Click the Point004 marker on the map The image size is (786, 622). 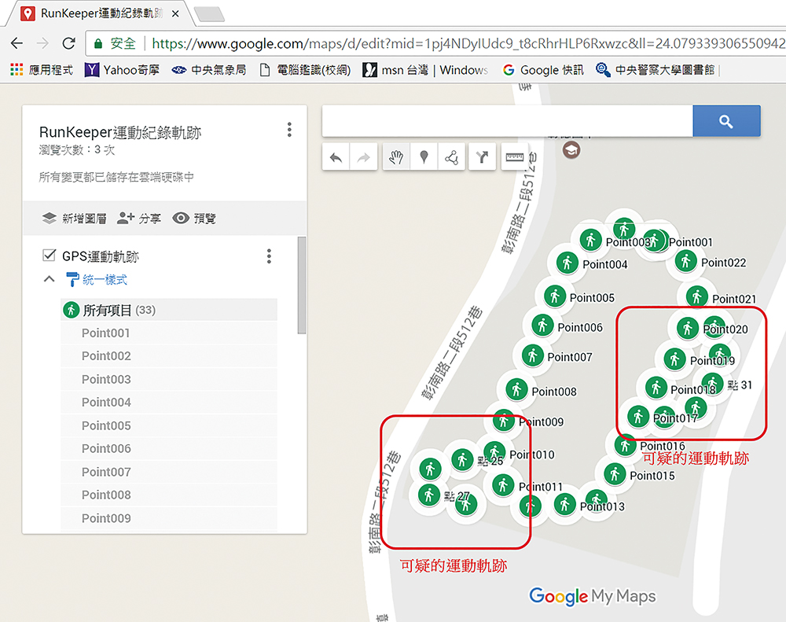pos(567,263)
